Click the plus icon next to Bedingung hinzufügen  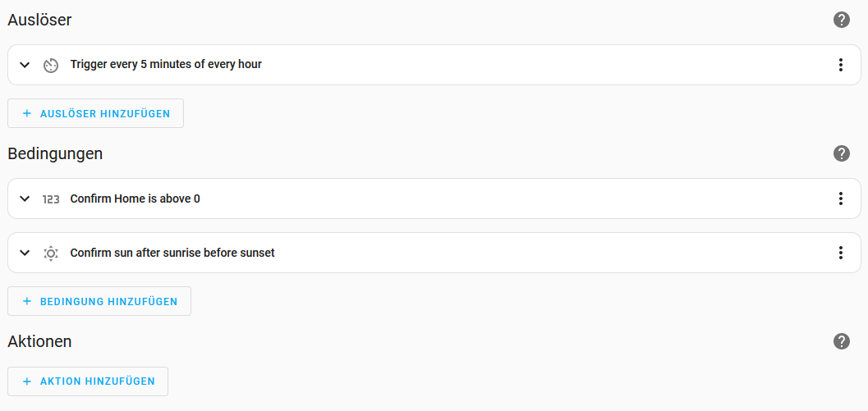point(26,301)
